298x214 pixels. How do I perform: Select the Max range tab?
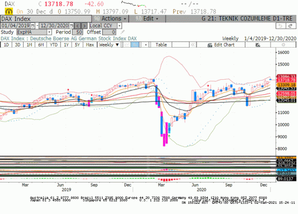point(90,45)
